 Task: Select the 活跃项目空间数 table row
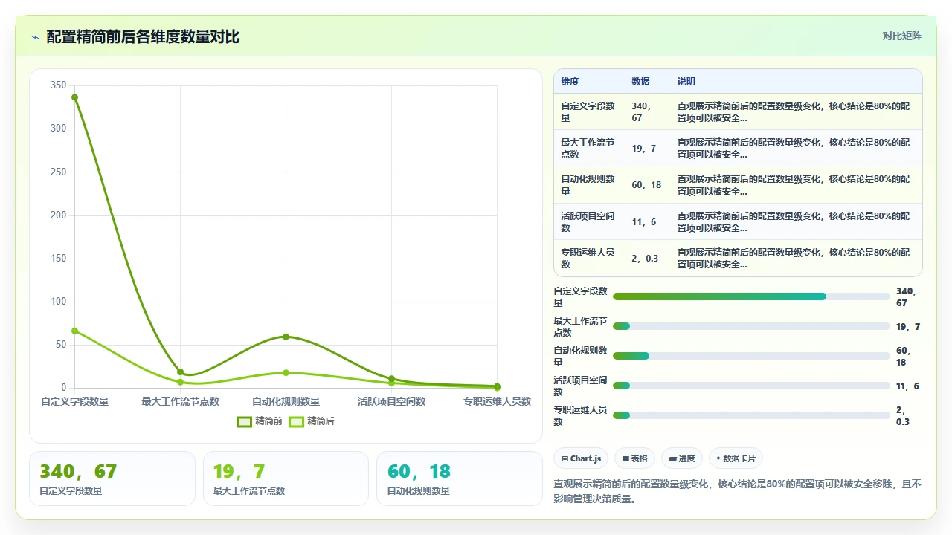[738, 221]
